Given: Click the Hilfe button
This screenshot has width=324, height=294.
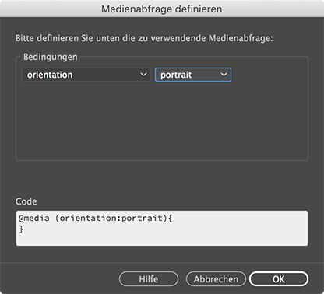Looking at the screenshot, I should (149, 279).
